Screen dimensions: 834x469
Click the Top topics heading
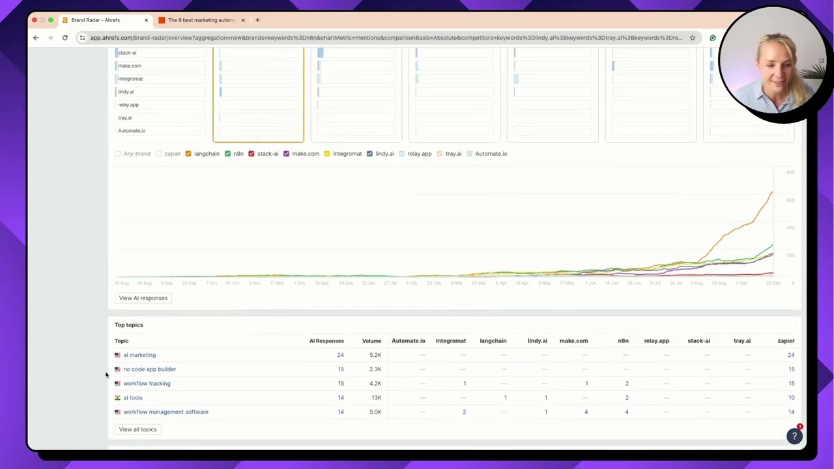129,325
